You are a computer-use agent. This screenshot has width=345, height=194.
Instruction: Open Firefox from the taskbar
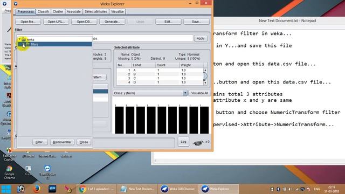tap(37, 189)
